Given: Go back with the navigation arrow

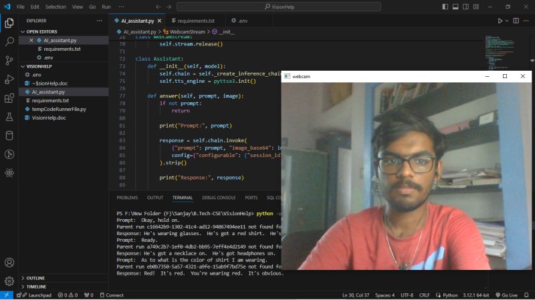Looking at the screenshot, I should coord(158,7).
